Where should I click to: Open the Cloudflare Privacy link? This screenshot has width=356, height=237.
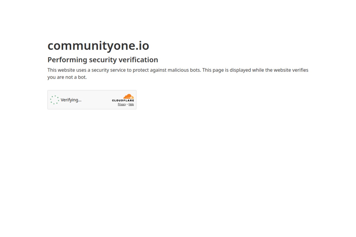122,104
